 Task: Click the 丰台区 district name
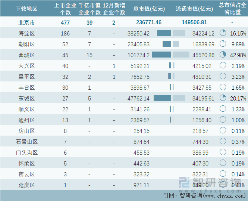[26, 87]
